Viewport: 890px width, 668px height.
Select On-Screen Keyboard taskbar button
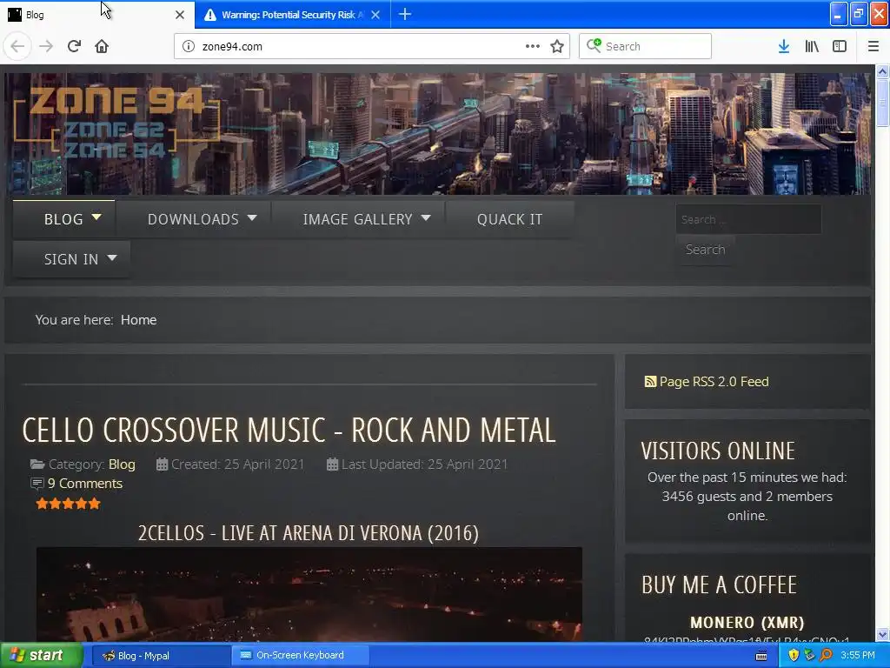301,656
